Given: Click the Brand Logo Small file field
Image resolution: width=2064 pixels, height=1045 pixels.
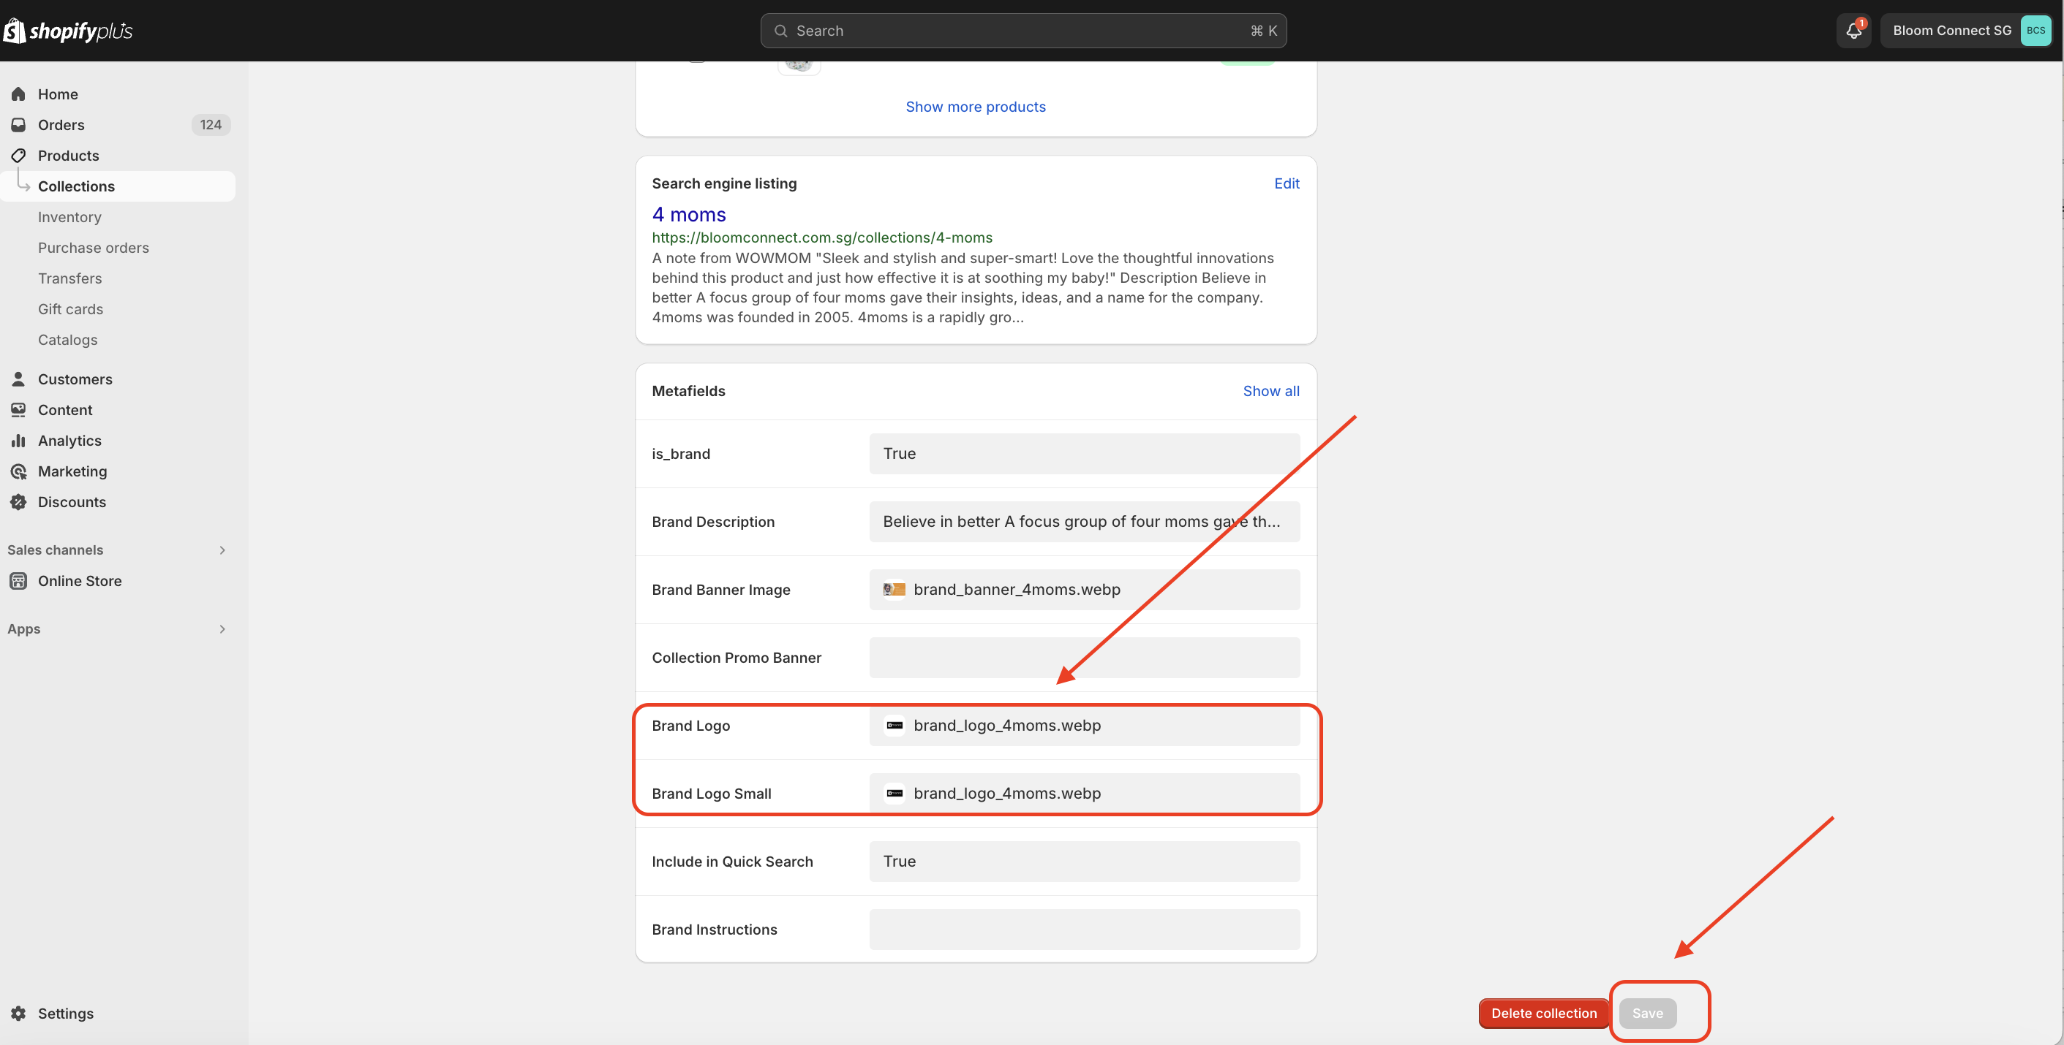Looking at the screenshot, I should click(1084, 794).
